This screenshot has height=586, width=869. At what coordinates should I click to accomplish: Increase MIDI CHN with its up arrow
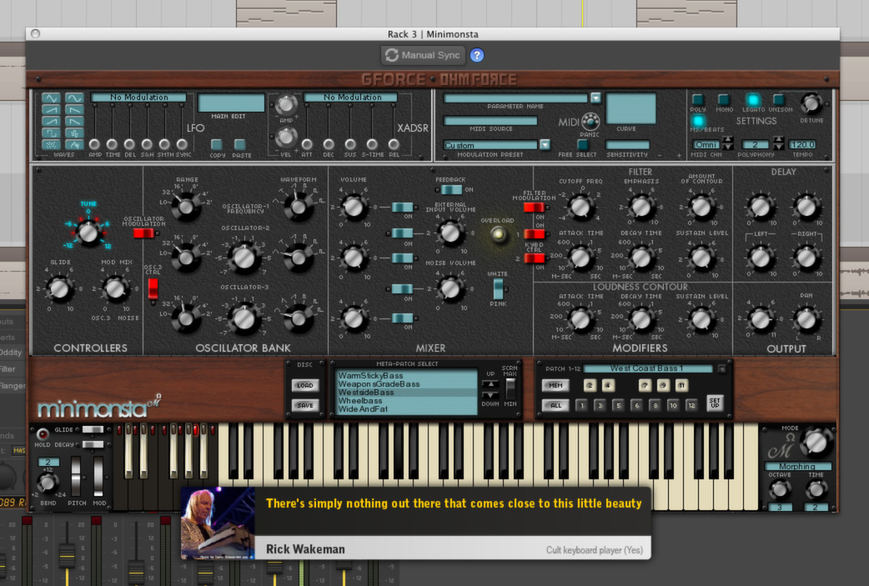pyautogui.click(x=729, y=138)
